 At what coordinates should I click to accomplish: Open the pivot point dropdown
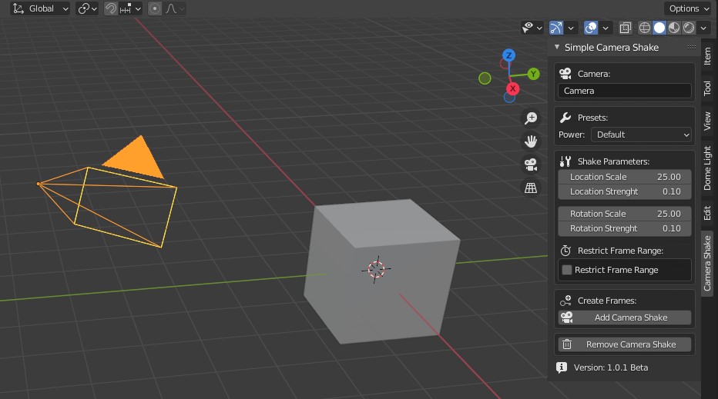(x=87, y=8)
